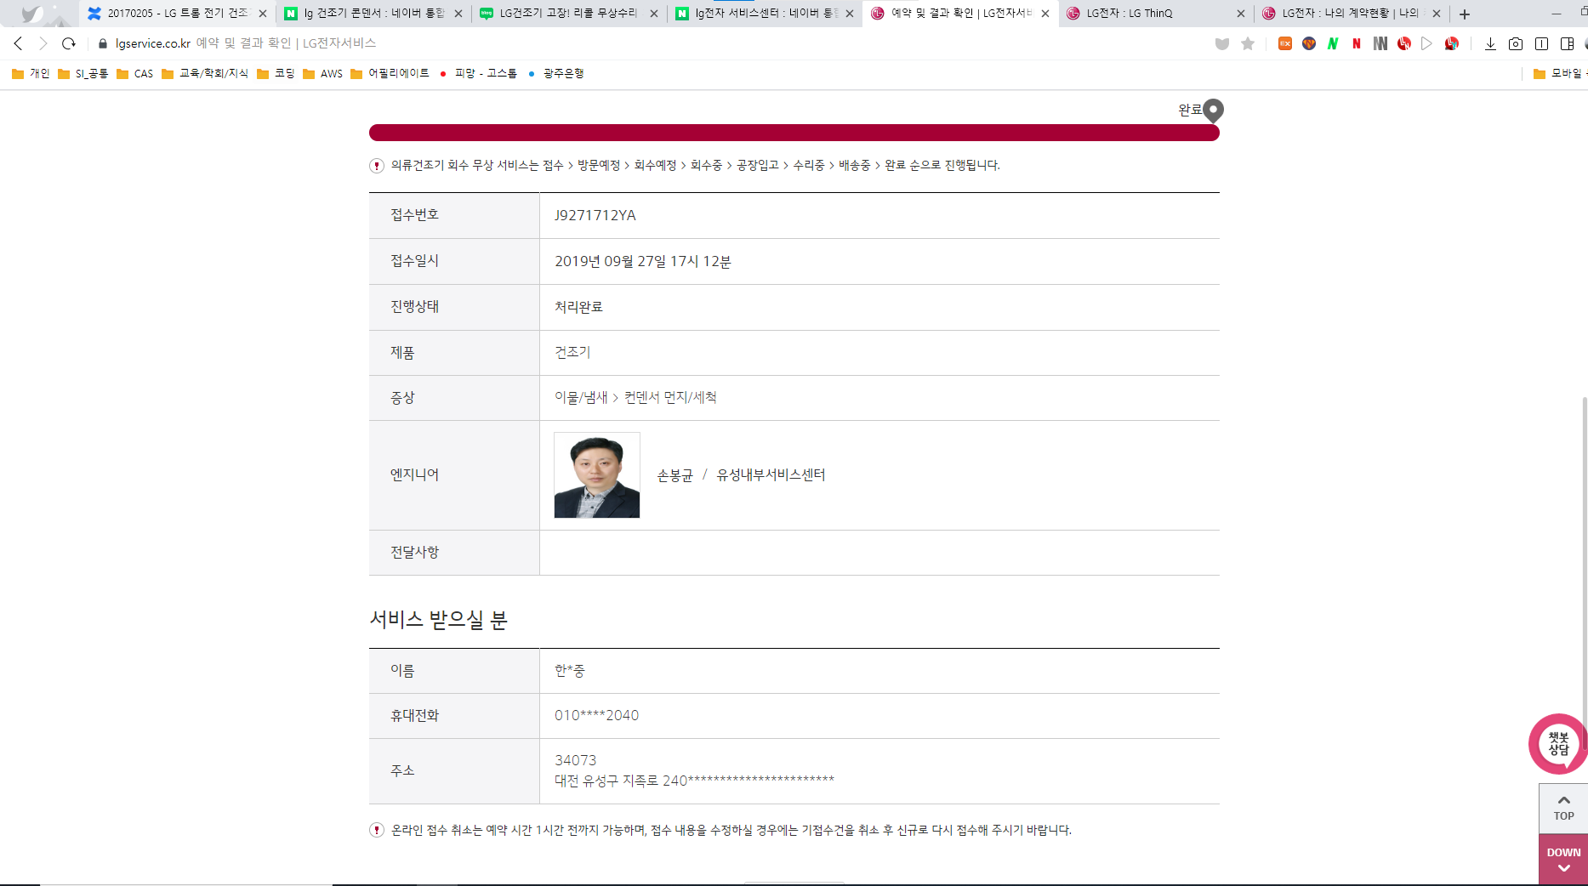Viewport: 1588px width, 886px height.
Task: Click the green N extension icon
Action: pyautogui.click(x=1333, y=43)
